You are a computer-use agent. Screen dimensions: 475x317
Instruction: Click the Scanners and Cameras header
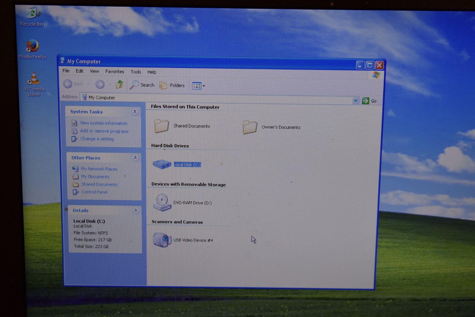[x=177, y=222]
